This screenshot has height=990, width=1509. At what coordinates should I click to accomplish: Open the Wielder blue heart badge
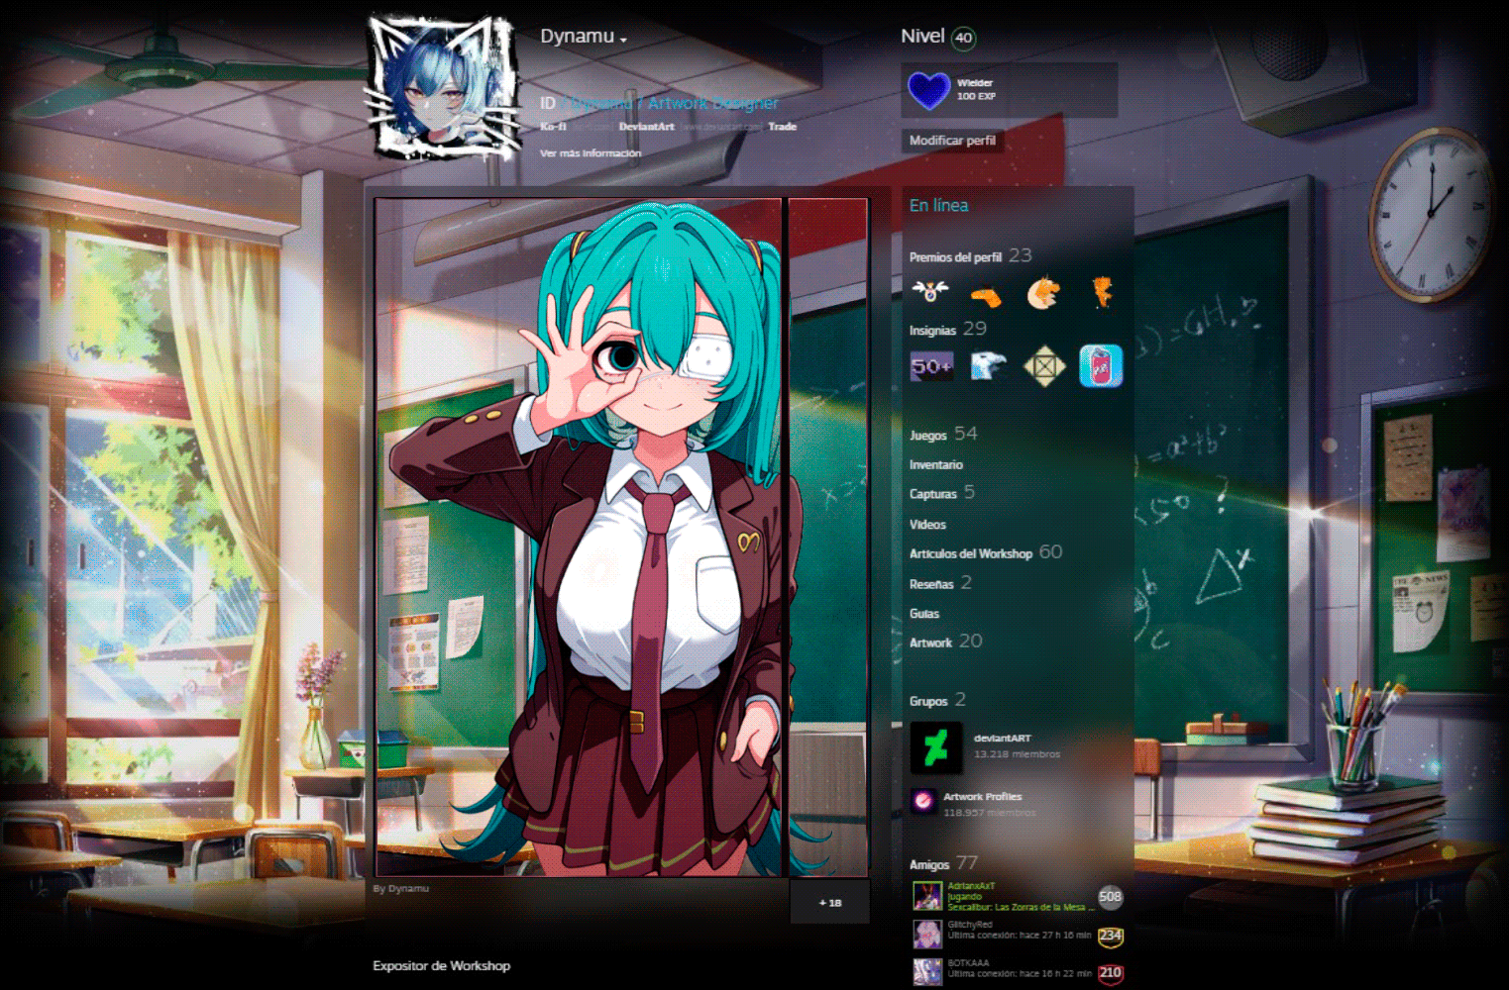(x=928, y=90)
